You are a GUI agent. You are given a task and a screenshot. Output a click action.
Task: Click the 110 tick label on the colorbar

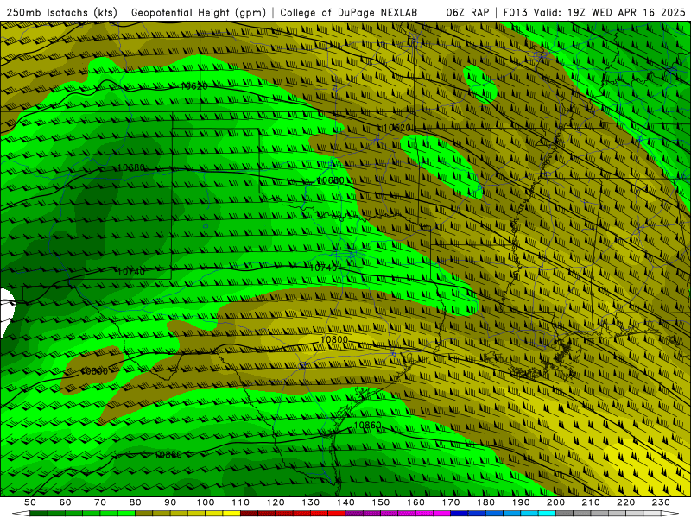coord(240,502)
